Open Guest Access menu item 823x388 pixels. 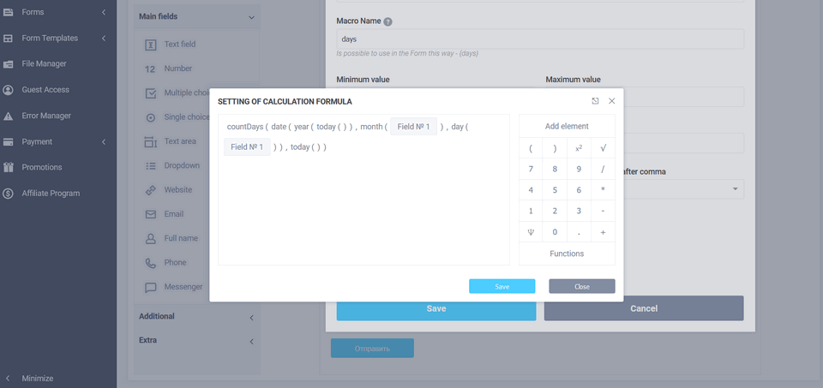[45, 90]
